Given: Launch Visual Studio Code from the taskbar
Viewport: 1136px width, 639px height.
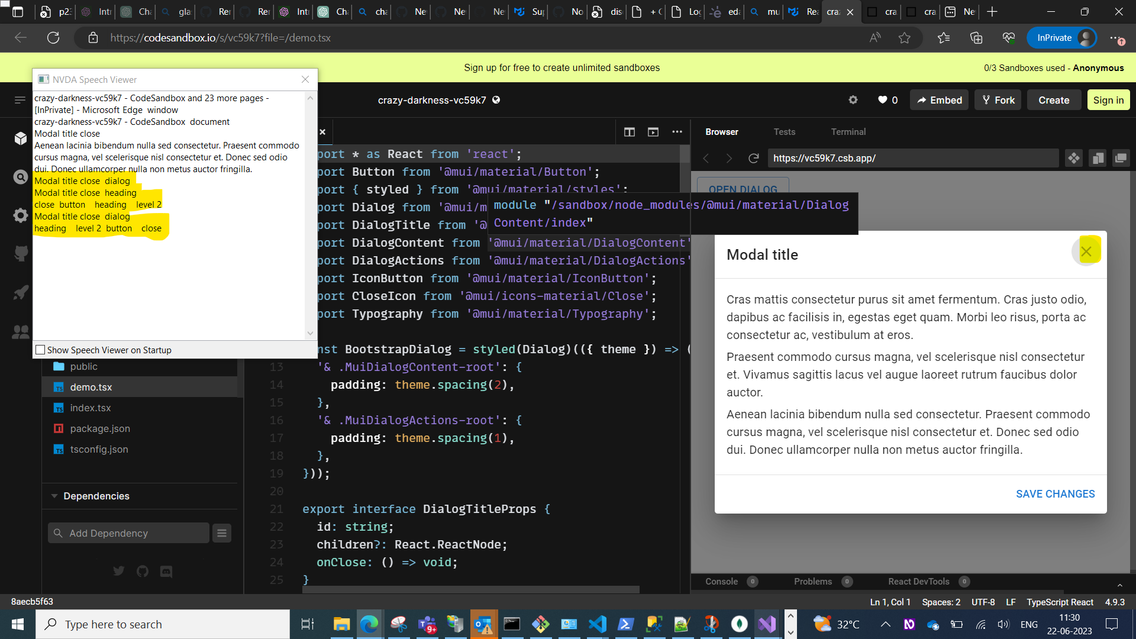Looking at the screenshot, I should pyautogui.click(x=597, y=624).
